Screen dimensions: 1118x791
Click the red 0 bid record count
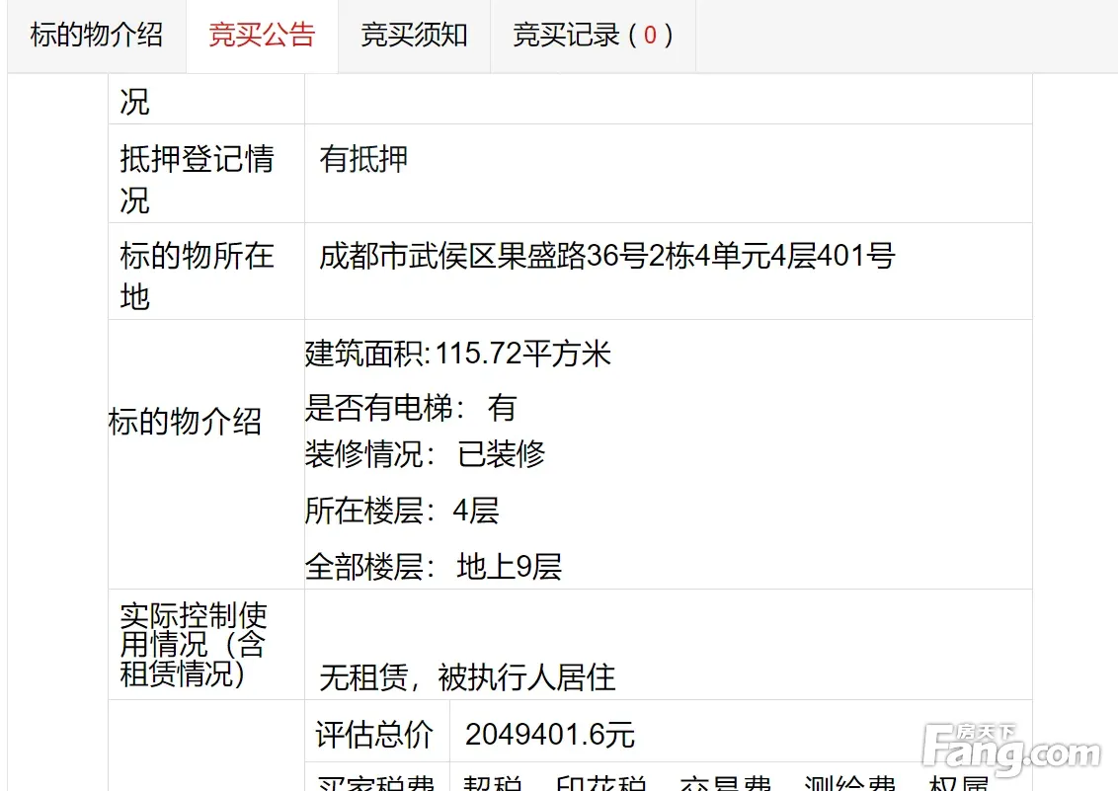coord(650,36)
